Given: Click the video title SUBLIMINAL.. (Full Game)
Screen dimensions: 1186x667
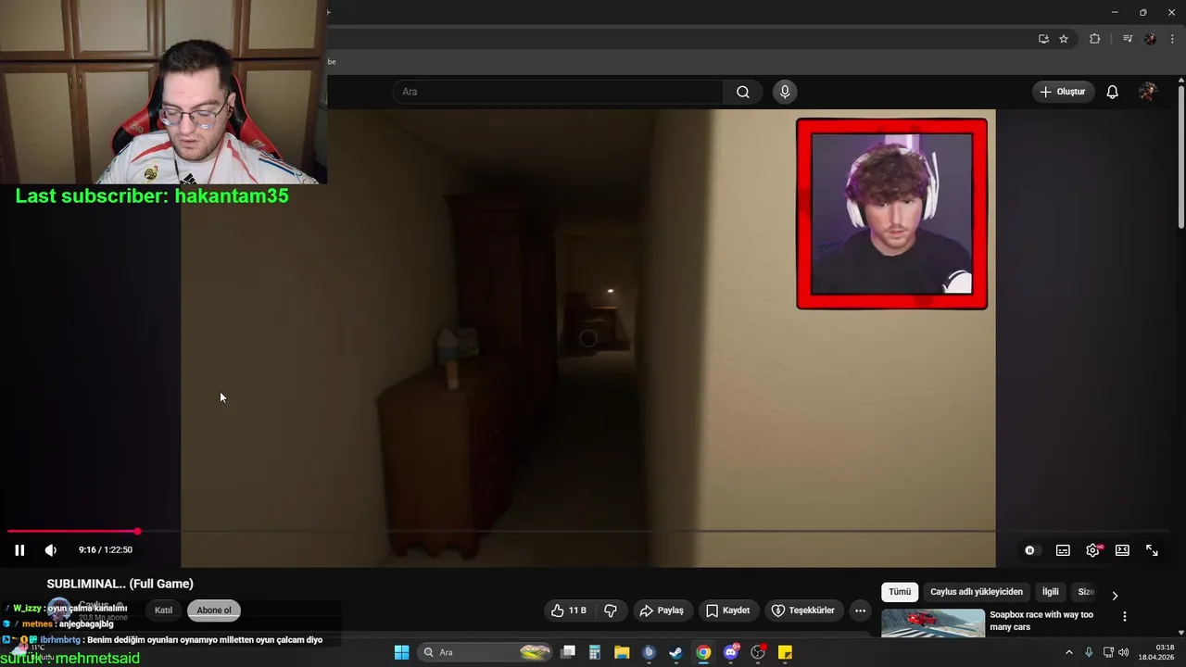Looking at the screenshot, I should 120,584.
